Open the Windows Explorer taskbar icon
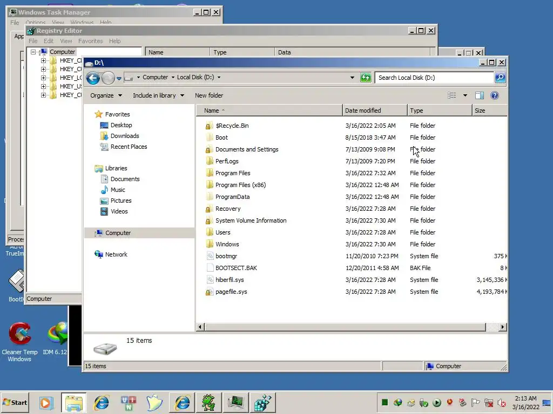The image size is (553, 414). 74,403
